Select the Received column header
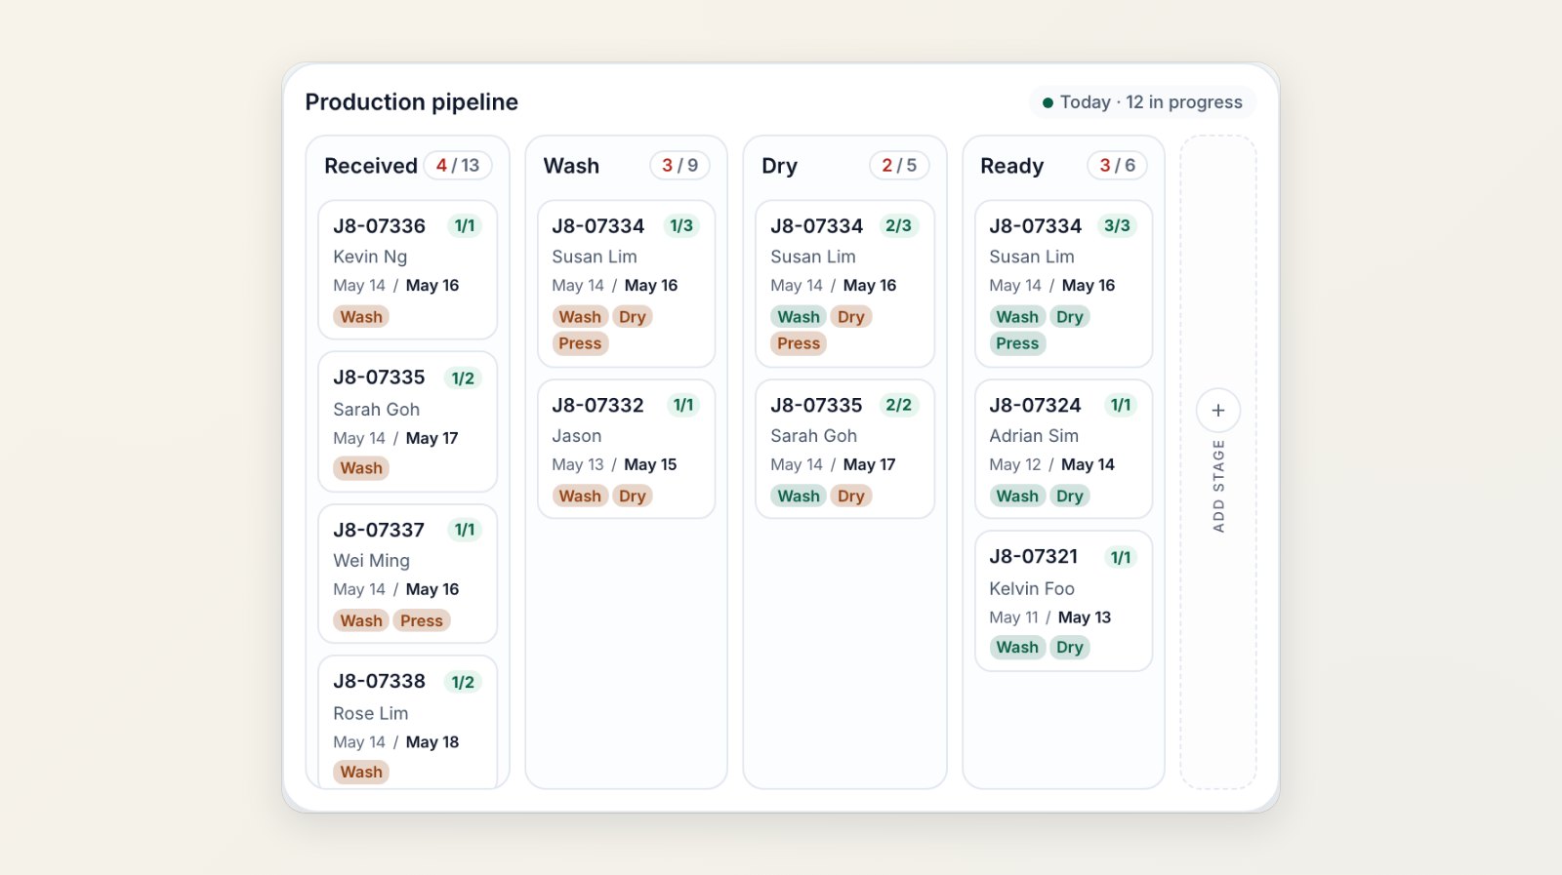This screenshot has height=875, width=1562. (x=371, y=166)
